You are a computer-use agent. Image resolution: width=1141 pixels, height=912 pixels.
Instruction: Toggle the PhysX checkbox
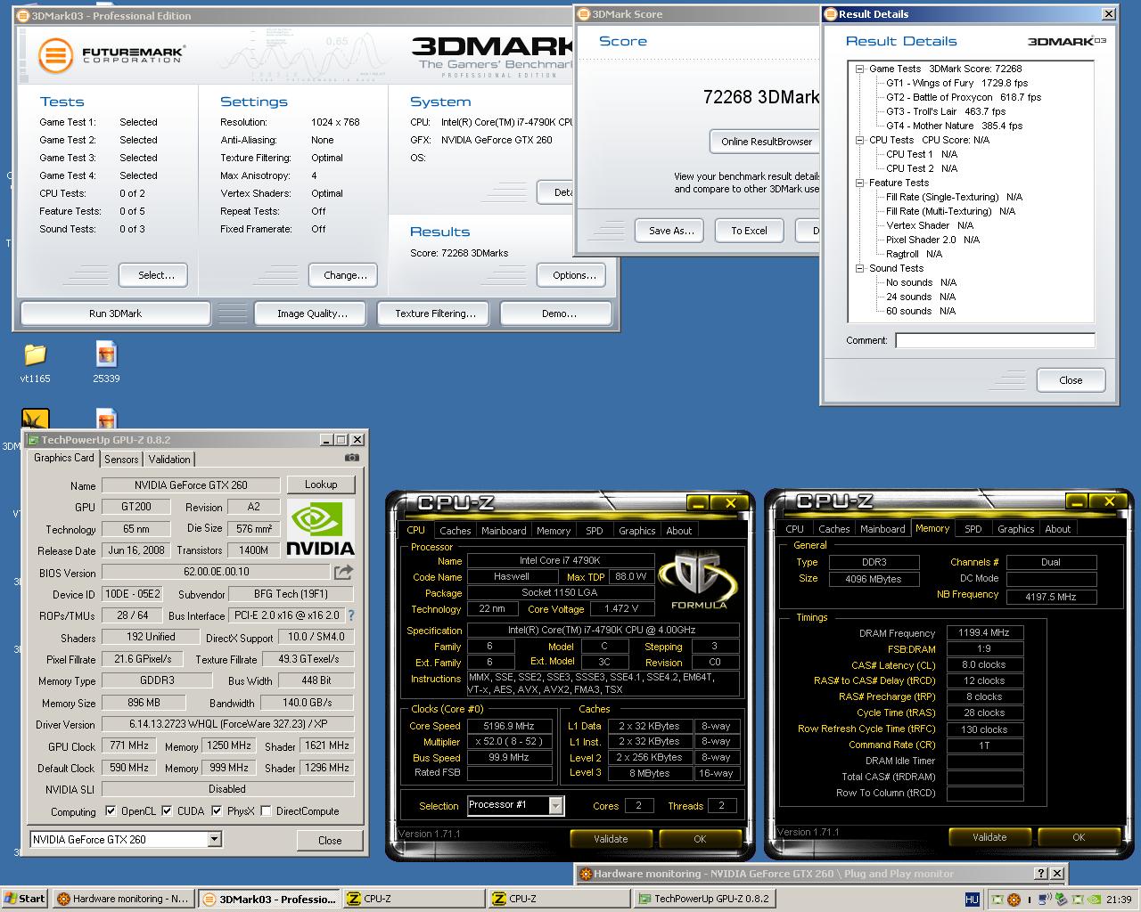click(x=217, y=810)
